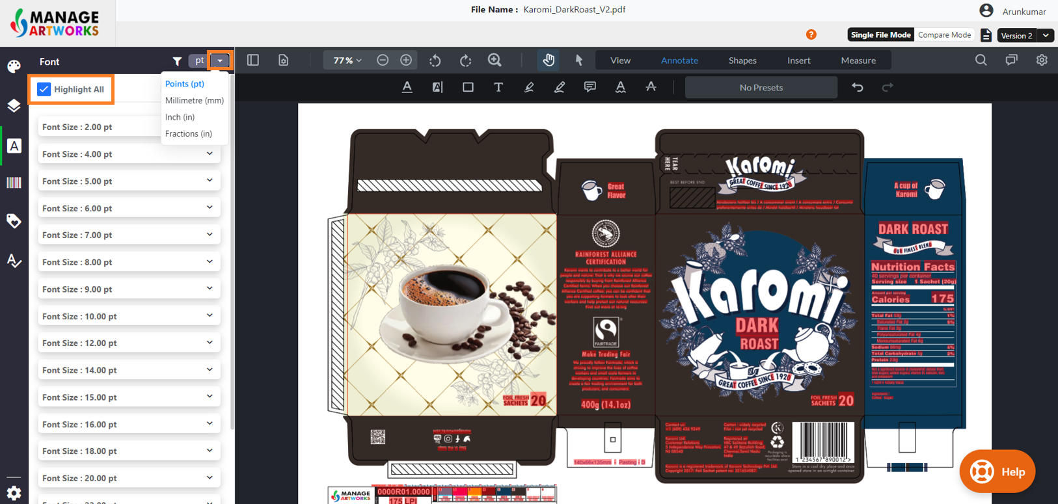Switch to the View tab
Screen dimensions: 1058x504
(620, 60)
